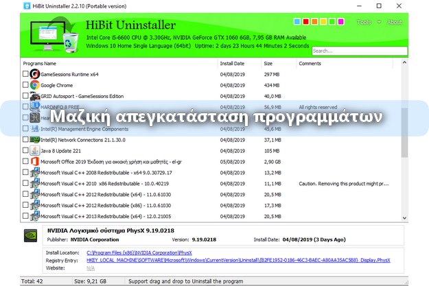This screenshot has height=286, width=429.
Task: Click the HiBit Uninstaller title bar icon
Action: click(27, 5)
